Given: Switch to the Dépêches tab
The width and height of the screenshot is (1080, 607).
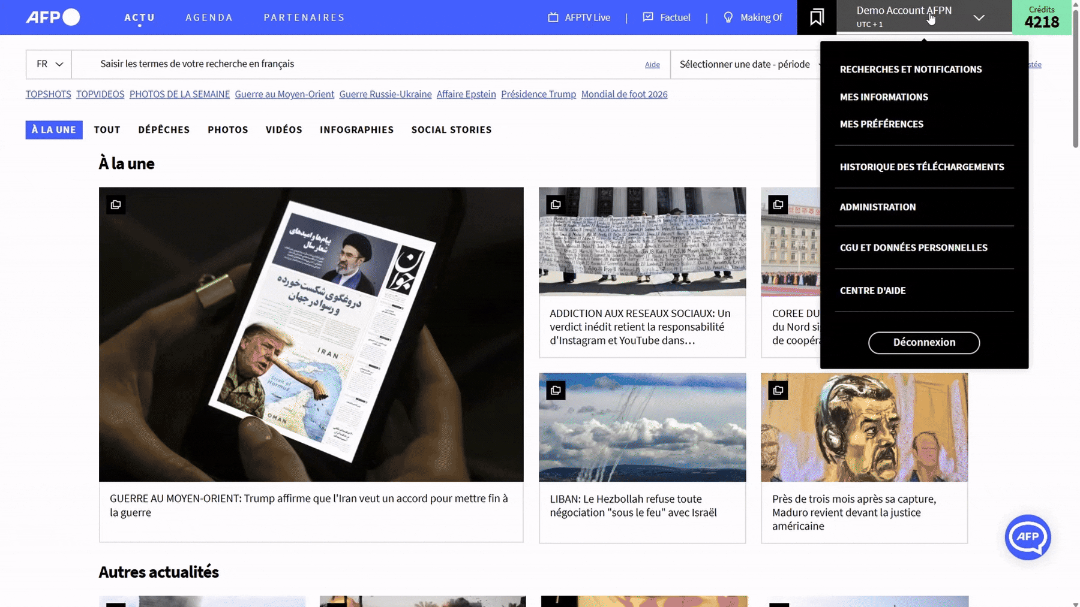Looking at the screenshot, I should [164, 130].
